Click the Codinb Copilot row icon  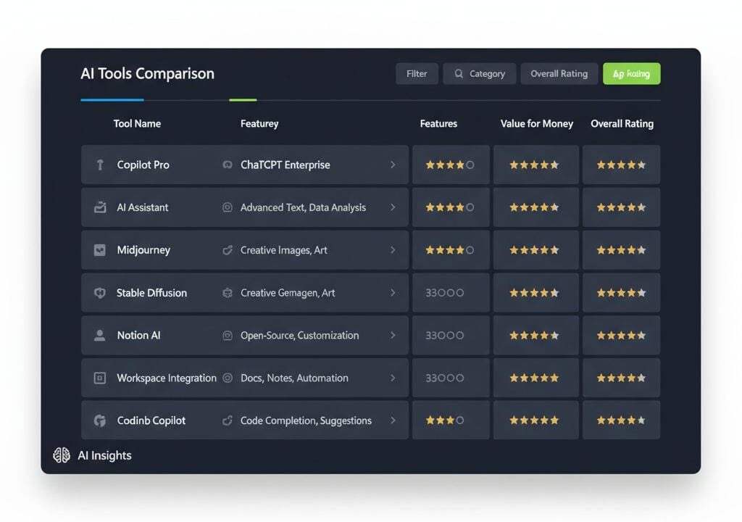[100, 420]
